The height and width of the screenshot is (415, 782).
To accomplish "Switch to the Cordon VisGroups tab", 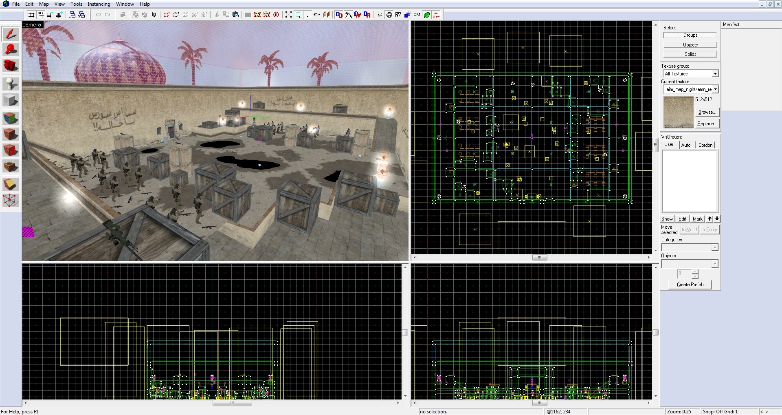I will (x=705, y=145).
